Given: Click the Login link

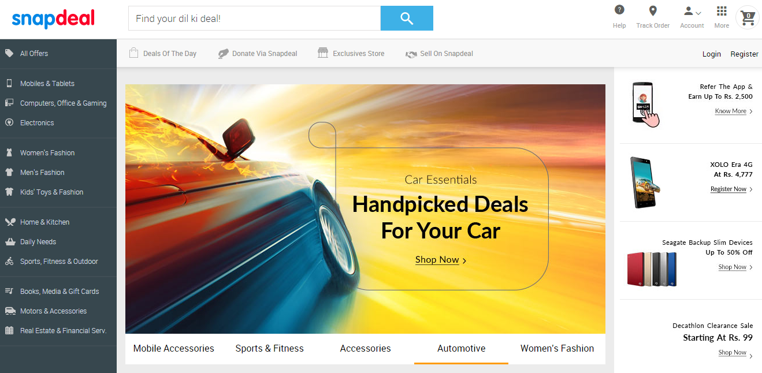Looking at the screenshot, I should point(712,54).
